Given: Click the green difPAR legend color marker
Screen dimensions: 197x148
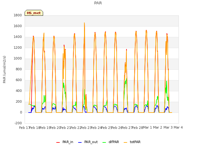Looking at the screenshot, I should tap(104, 142).
